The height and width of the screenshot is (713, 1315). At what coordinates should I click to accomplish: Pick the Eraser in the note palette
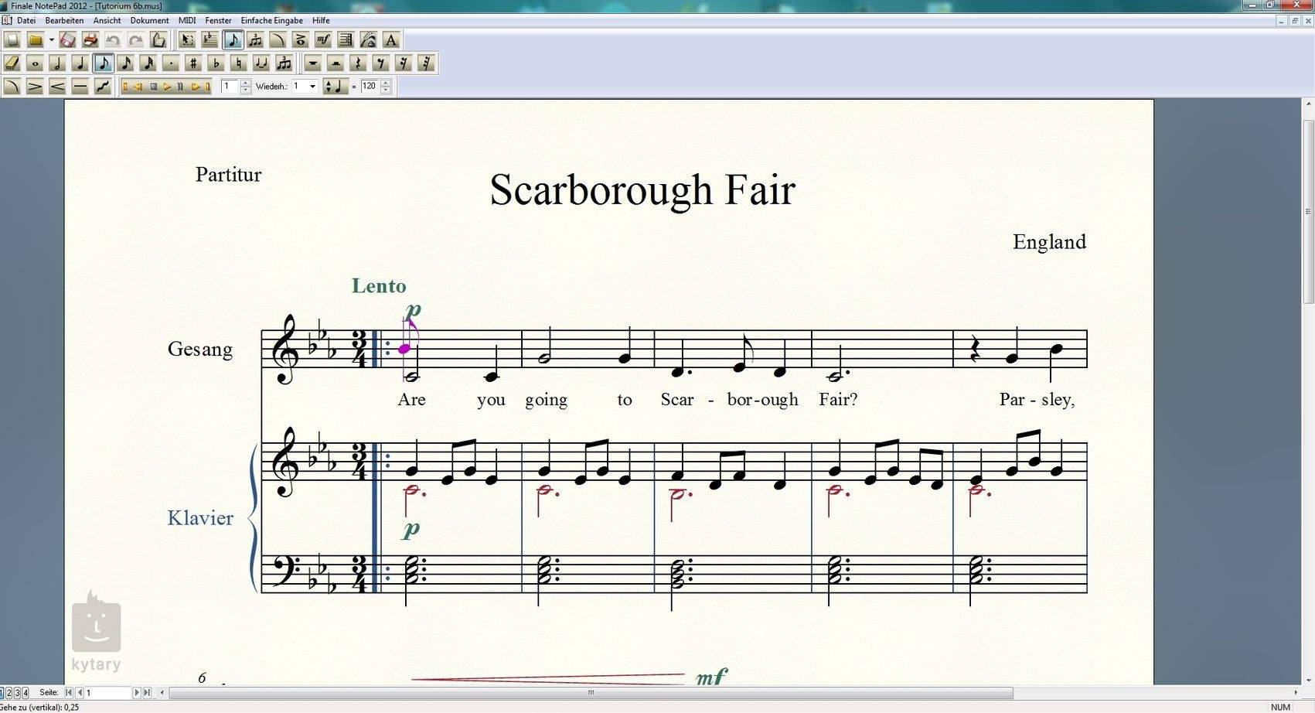click(x=12, y=63)
